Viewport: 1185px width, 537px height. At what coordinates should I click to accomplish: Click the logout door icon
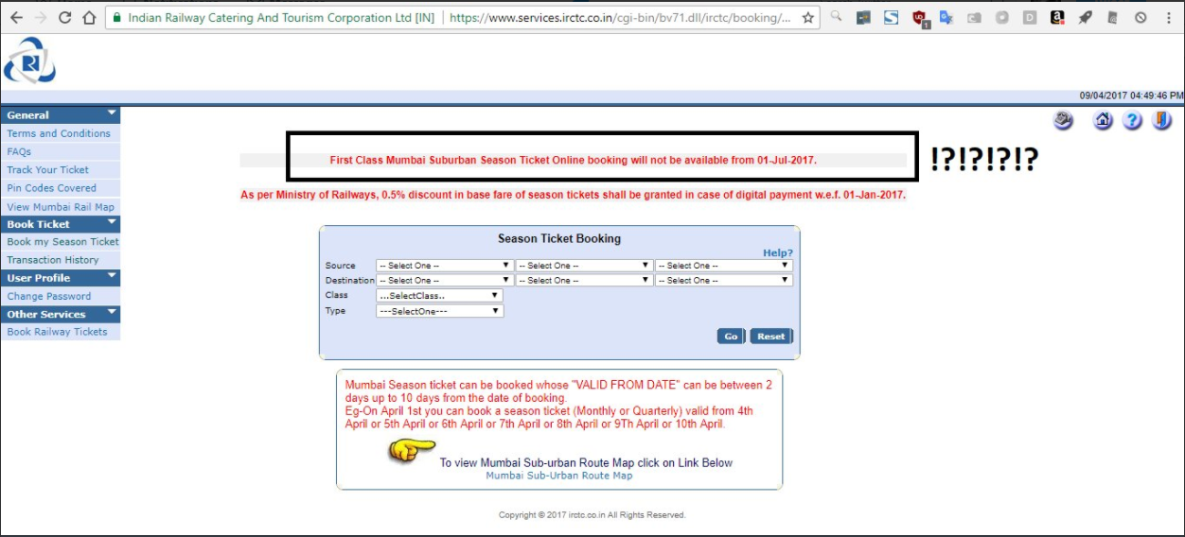tap(1161, 121)
